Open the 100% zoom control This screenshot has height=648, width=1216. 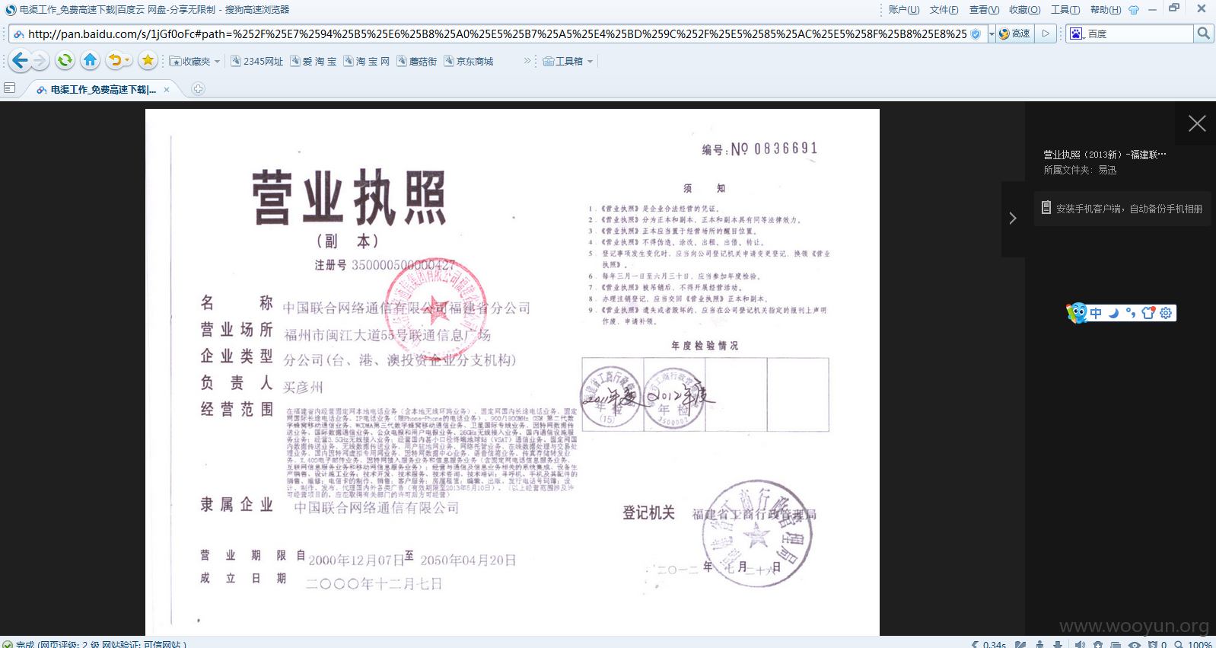pyautogui.click(x=1193, y=644)
